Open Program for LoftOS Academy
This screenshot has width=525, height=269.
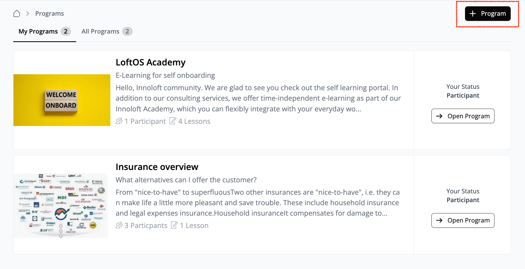pos(463,116)
